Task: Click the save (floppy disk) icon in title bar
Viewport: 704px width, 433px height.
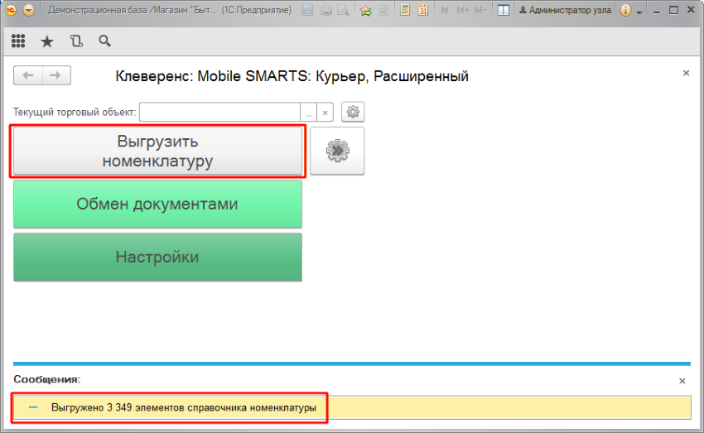Action: tap(307, 10)
